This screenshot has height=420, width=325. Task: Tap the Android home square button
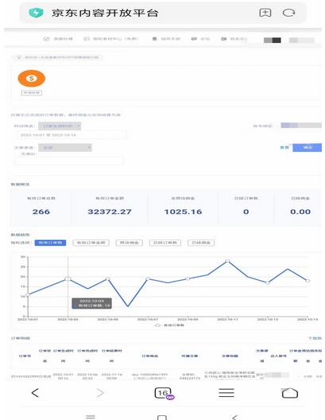[162, 418]
